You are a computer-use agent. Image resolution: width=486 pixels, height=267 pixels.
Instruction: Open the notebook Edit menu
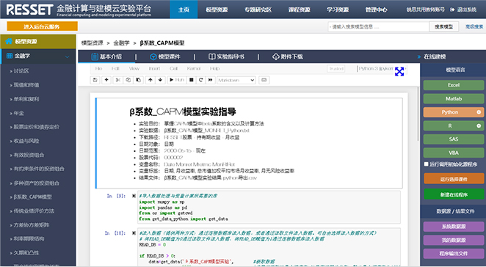[115, 68]
